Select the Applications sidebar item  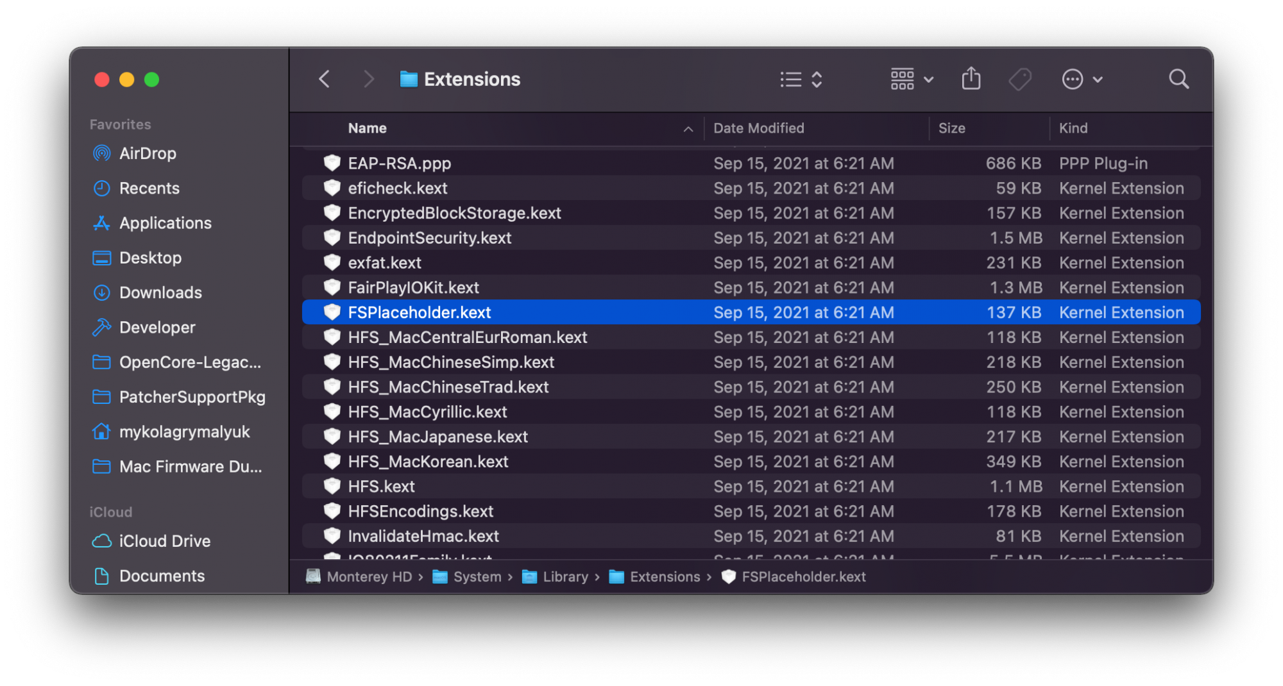tap(165, 223)
